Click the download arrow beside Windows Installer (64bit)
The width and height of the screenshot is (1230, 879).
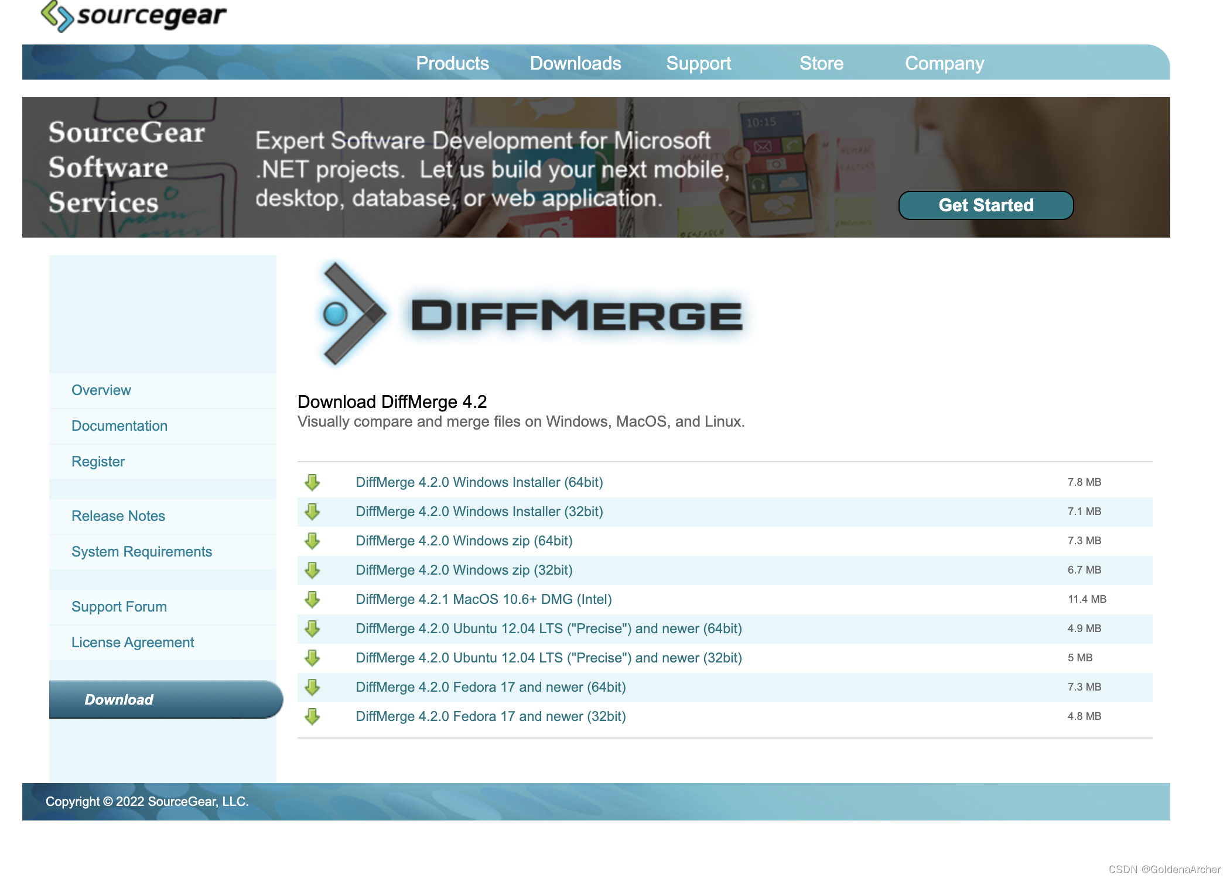point(312,482)
